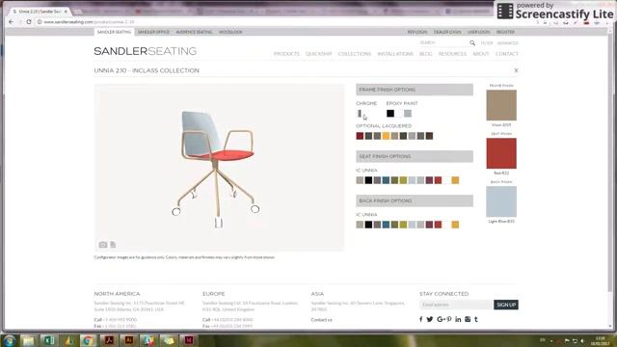Image resolution: width=617 pixels, height=347 pixels.
Task: Switch to the Sandler Seating top tab
Action: pyautogui.click(x=114, y=32)
